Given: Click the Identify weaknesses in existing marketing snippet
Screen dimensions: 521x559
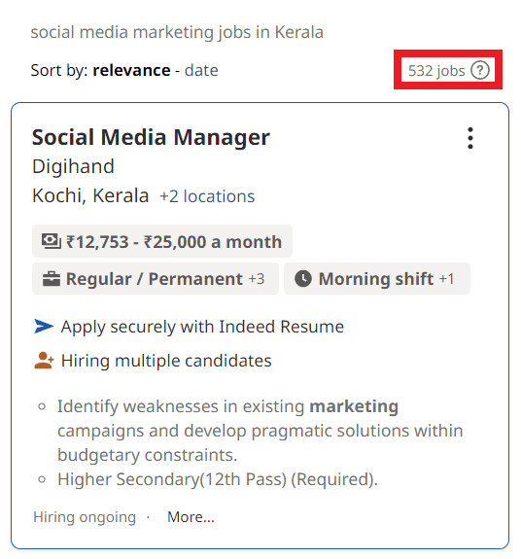Looking at the screenshot, I should point(260,431).
